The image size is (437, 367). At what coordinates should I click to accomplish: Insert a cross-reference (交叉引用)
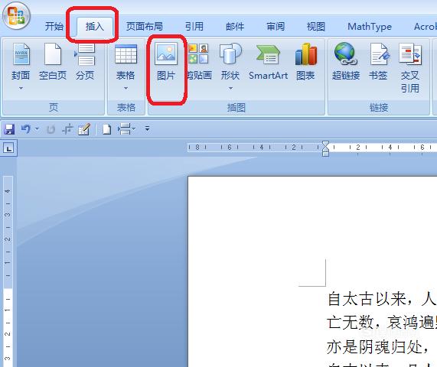[410, 68]
